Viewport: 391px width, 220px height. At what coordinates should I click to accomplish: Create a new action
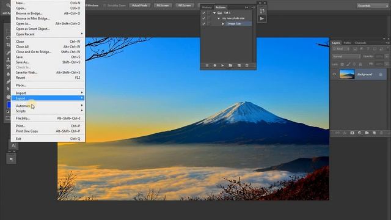[x=239, y=65]
